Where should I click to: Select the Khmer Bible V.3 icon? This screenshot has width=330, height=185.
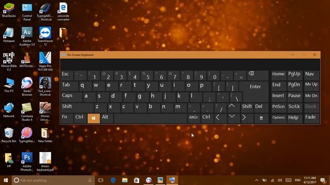[x=9, y=62]
